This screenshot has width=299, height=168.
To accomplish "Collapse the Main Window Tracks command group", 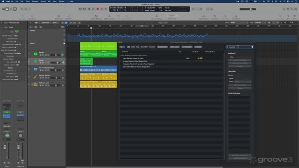I will pos(121,56).
